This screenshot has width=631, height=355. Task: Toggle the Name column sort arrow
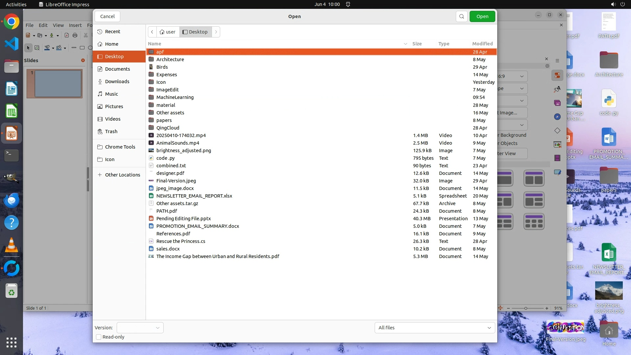405,44
